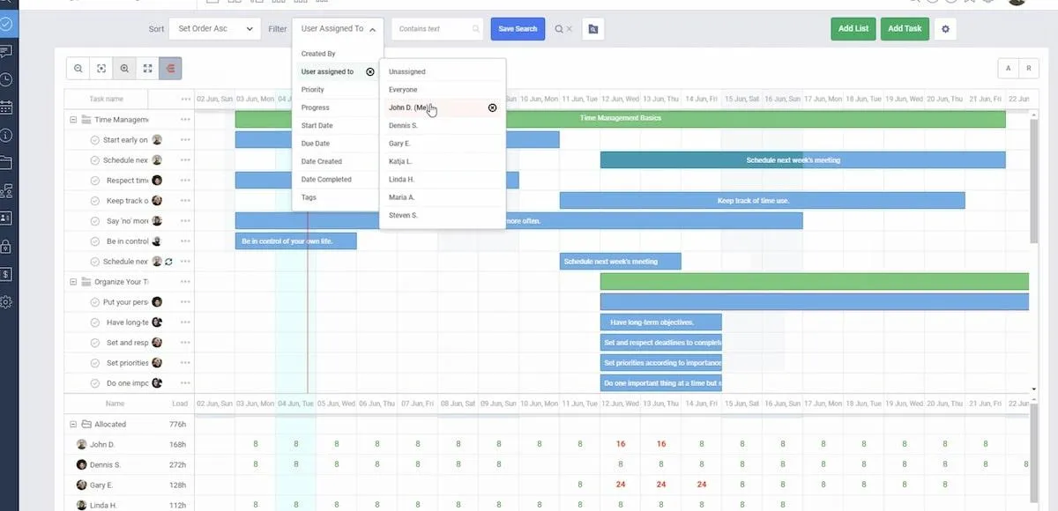This screenshot has width=1058, height=511.
Task: Select 'Dennis S.' from the user list
Action: pyautogui.click(x=403, y=125)
